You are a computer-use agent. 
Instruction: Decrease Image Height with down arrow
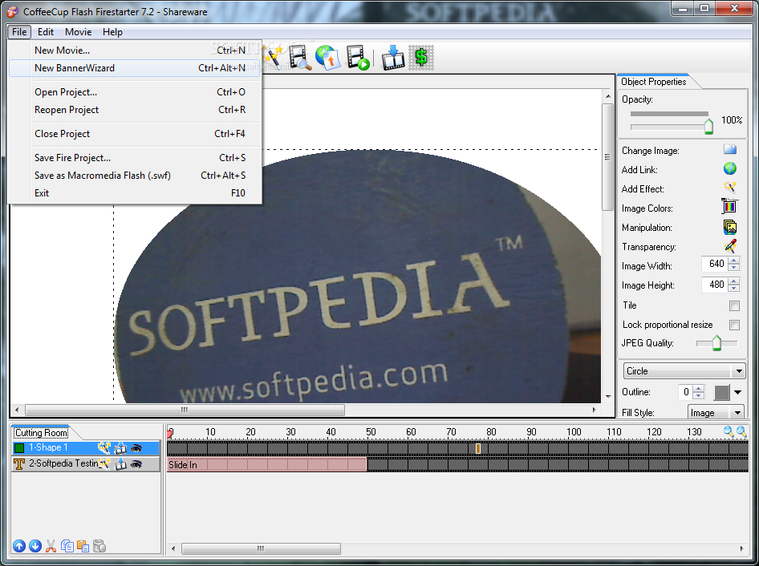tap(734, 289)
